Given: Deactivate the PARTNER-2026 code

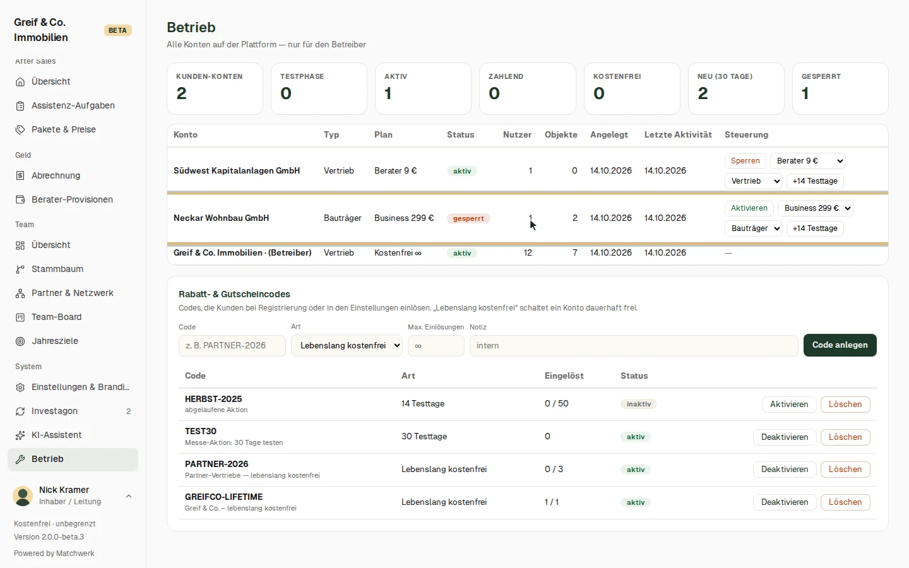Looking at the screenshot, I should point(785,470).
